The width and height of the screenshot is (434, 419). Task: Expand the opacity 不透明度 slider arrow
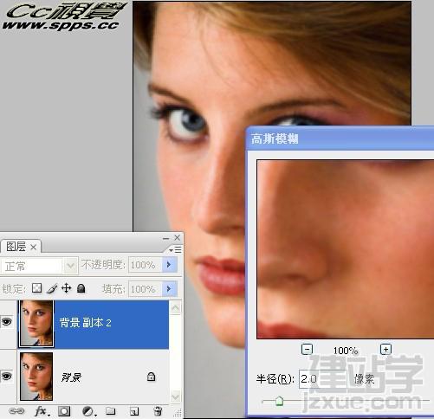click(x=169, y=265)
